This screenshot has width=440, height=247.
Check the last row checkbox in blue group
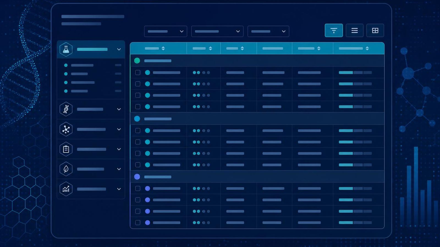[138, 165]
